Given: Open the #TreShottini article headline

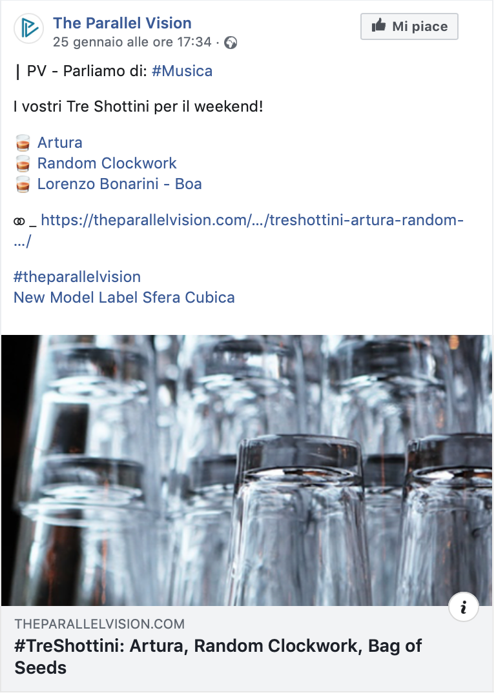Looking at the screenshot, I should tap(218, 657).
